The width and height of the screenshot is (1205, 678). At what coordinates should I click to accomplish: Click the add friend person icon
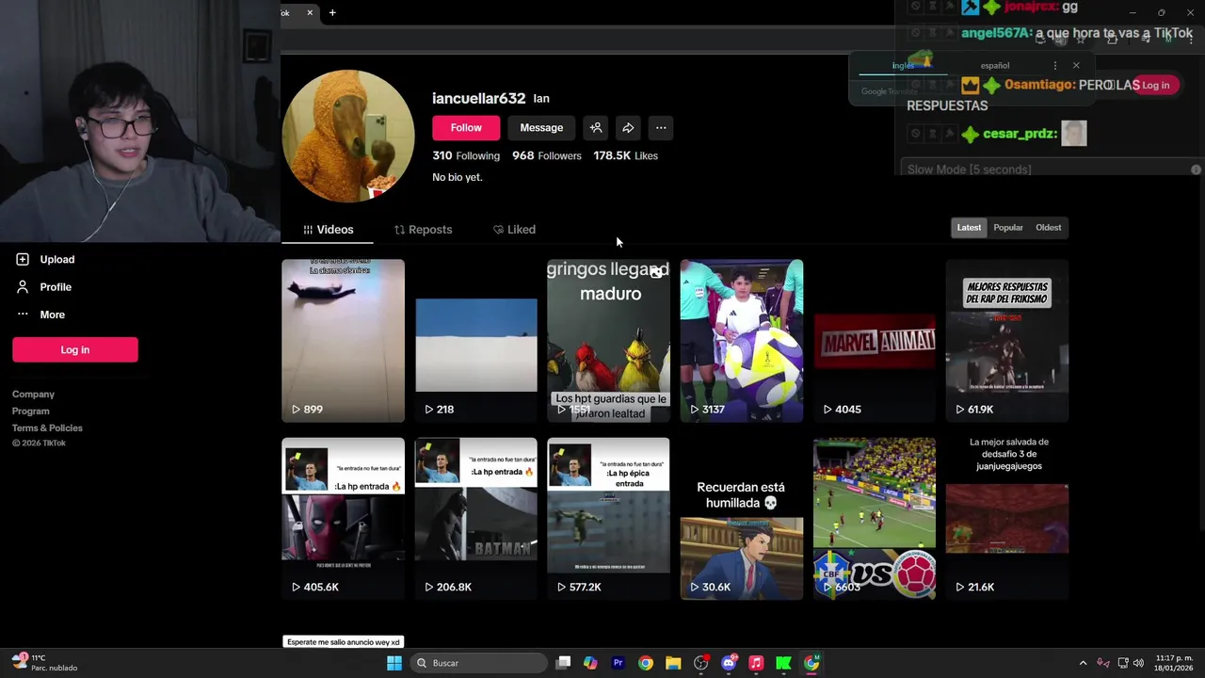point(595,128)
